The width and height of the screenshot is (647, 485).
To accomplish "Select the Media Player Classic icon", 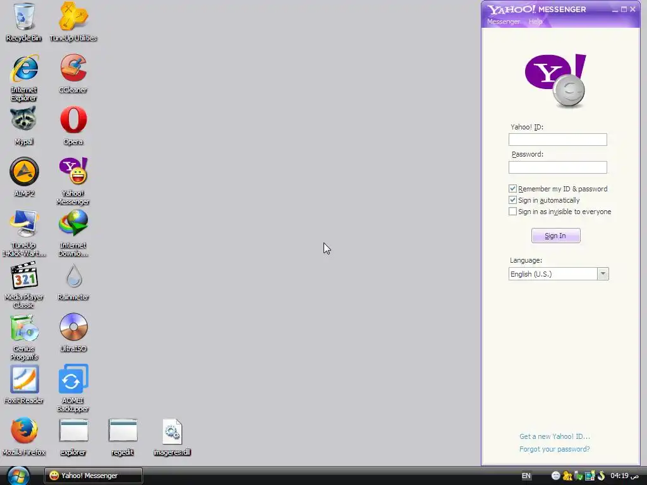I will [x=24, y=285].
